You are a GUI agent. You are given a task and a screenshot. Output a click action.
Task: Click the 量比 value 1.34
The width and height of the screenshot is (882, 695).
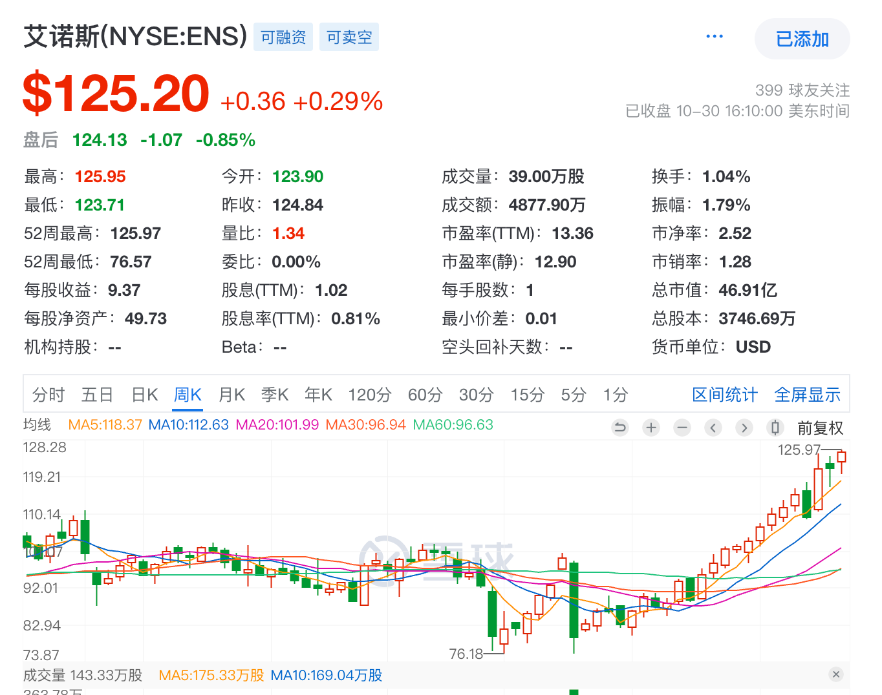pos(288,233)
